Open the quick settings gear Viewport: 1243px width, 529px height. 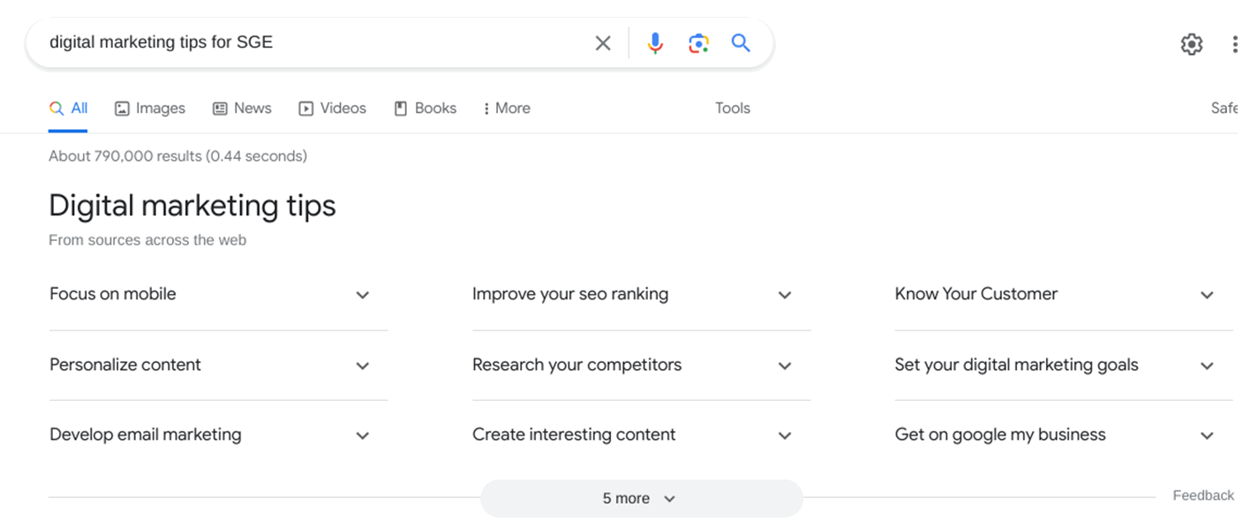coord(1191,43)
